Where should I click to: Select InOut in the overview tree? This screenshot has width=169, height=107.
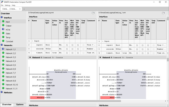click(8, 30)
